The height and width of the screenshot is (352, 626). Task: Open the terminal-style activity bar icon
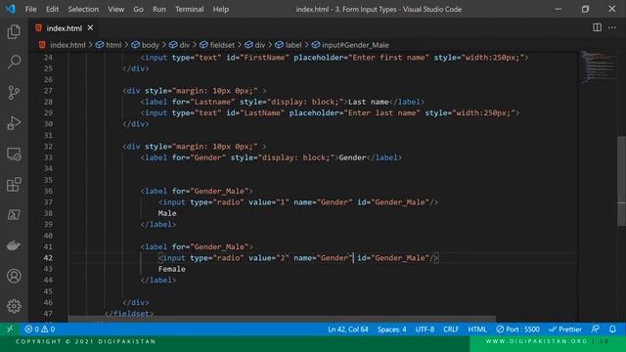[14, 215]
